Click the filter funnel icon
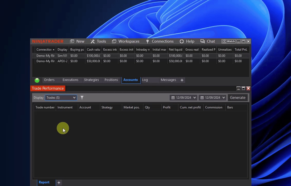The image size is (291, 186). [82, 98]
